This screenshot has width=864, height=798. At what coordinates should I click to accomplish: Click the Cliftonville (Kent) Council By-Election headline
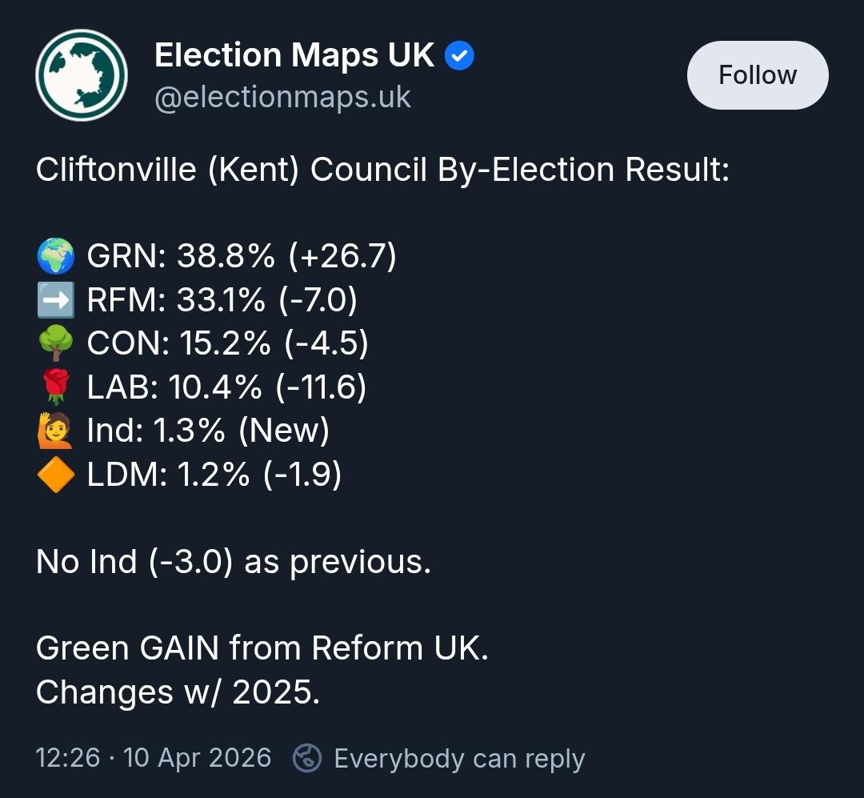click(383, 170)
